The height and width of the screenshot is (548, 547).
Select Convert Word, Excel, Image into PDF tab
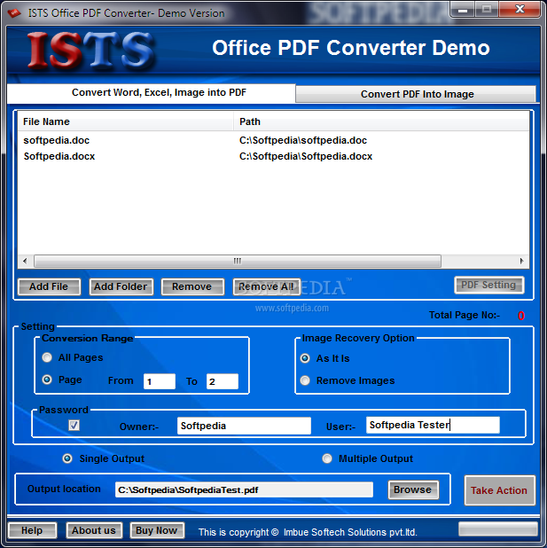(x=152, y=93)
